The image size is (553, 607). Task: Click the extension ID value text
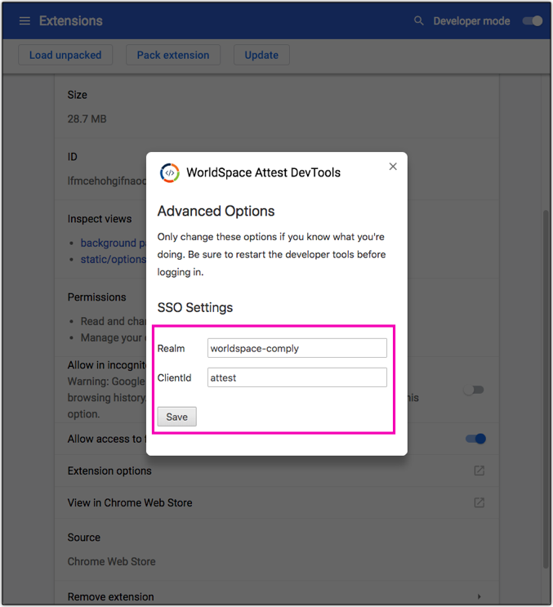[107, 181]
